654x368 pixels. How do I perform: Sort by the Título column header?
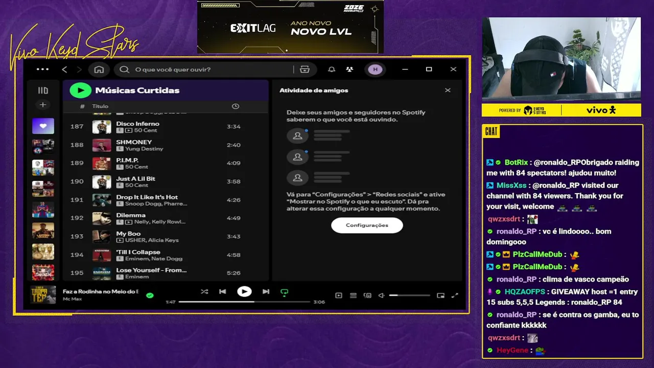coord(100,106)
